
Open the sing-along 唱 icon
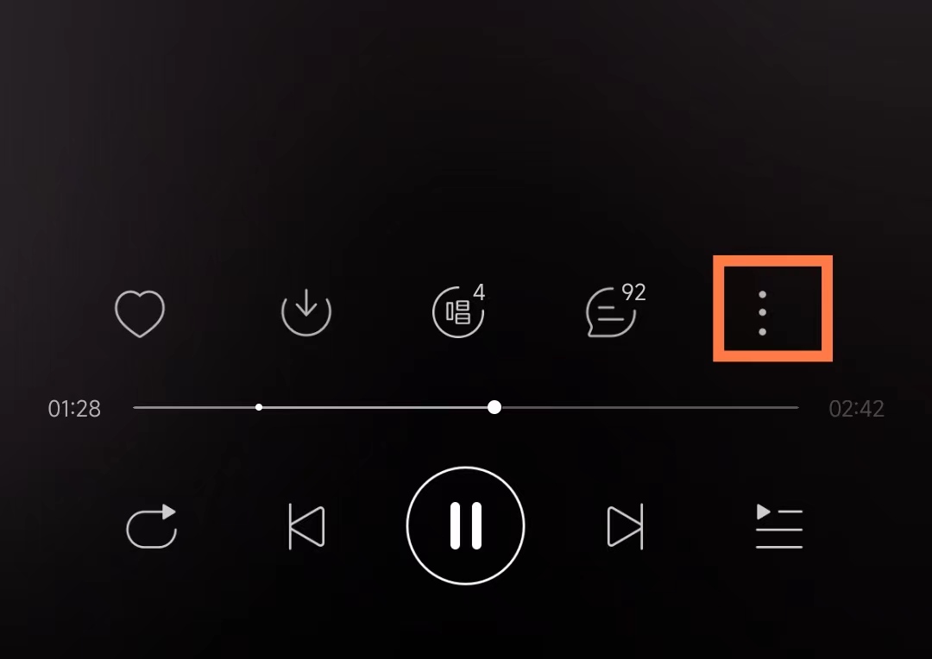[x=458, y=312]
